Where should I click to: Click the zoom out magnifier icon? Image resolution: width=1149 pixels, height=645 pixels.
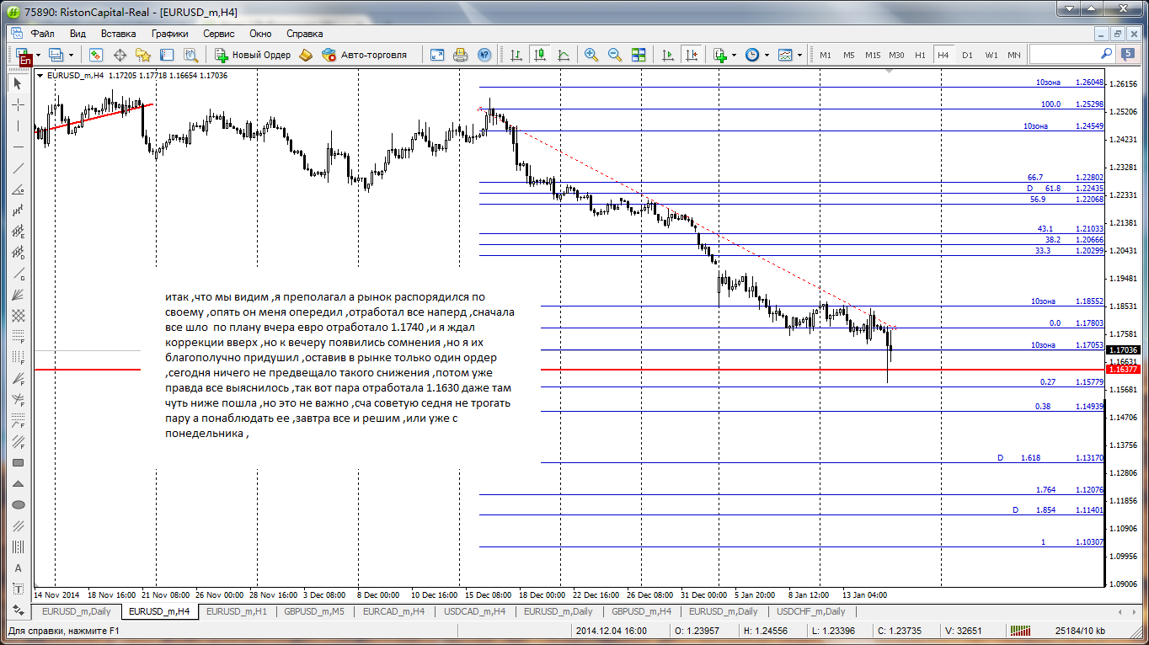(x=615, y=55)
